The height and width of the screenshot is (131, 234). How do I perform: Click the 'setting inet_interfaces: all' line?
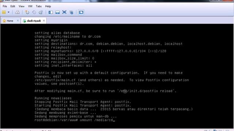[x=63, y=65]
